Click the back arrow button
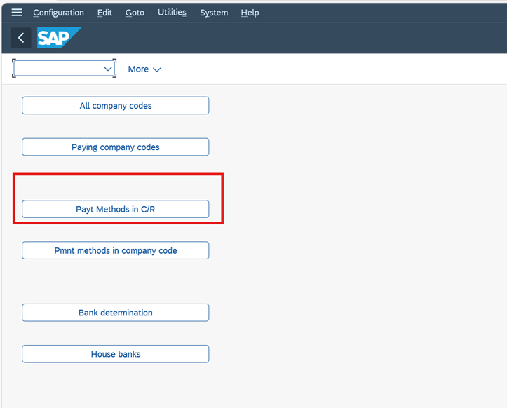 pyautogui.click(x=21, y=38)
